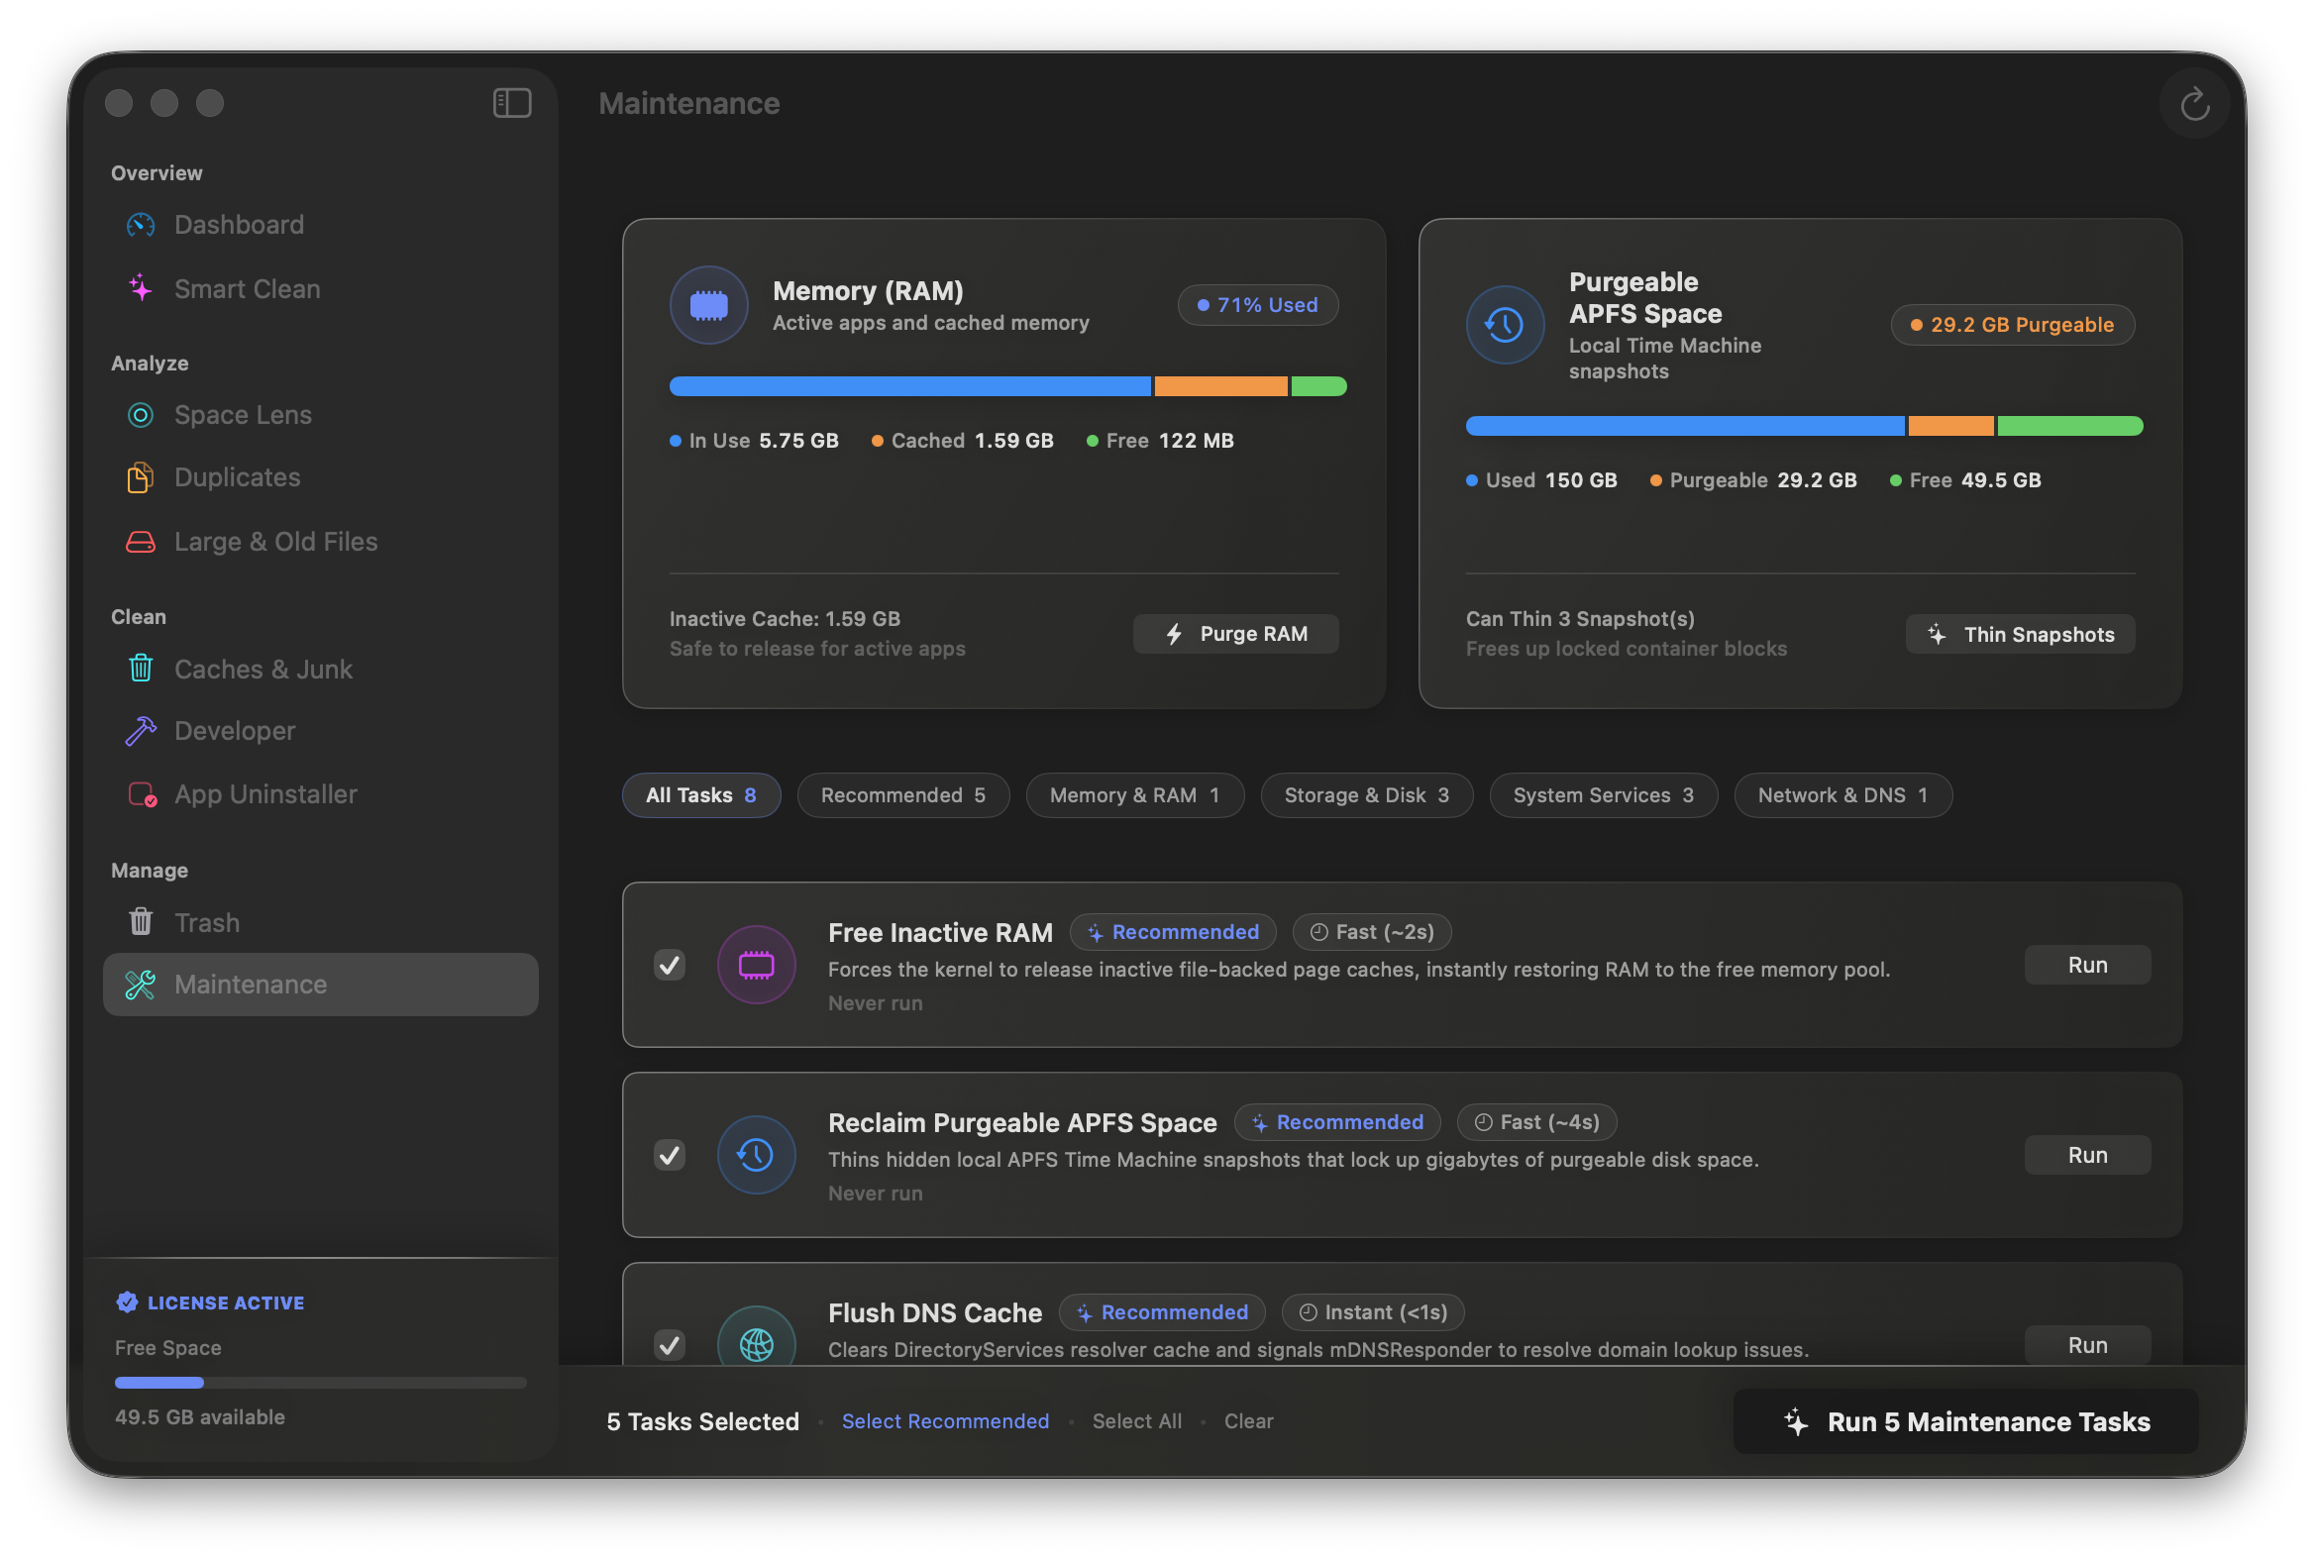Click the Thin Snapshots button
Screen dimensions: 2314x1561
[2020, 634]
